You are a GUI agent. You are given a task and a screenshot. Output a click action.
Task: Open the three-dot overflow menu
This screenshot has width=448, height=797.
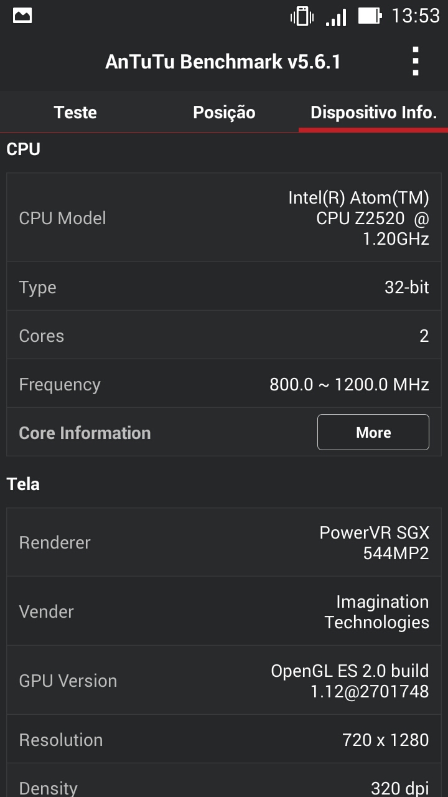[415, 62]
